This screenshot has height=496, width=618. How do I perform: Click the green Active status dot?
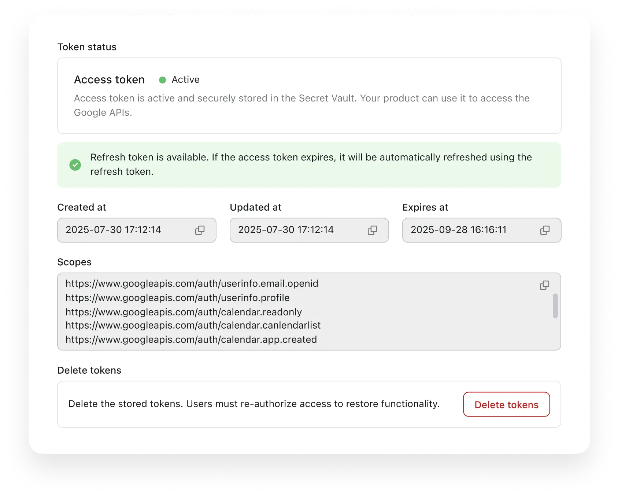click(163, 80)
